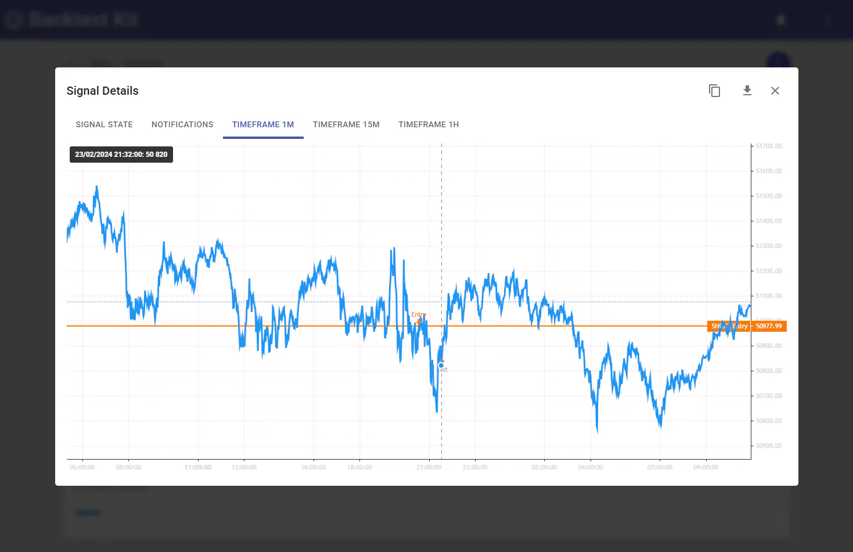Viewport: 853px width, 552px height.
Task: Click the 18:00:00 time axis label
Action: (x=359, y=467)
